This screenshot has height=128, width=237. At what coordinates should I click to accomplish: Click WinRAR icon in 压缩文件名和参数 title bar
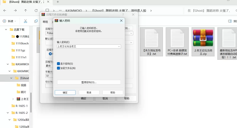43,14
